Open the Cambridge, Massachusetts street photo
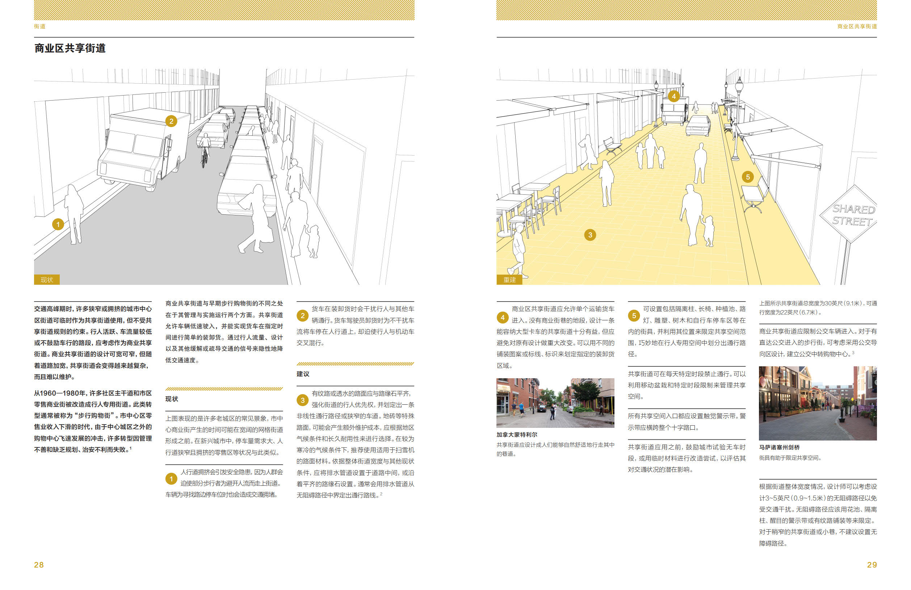Viewport: 911px width, 590px height. point(818,403)
